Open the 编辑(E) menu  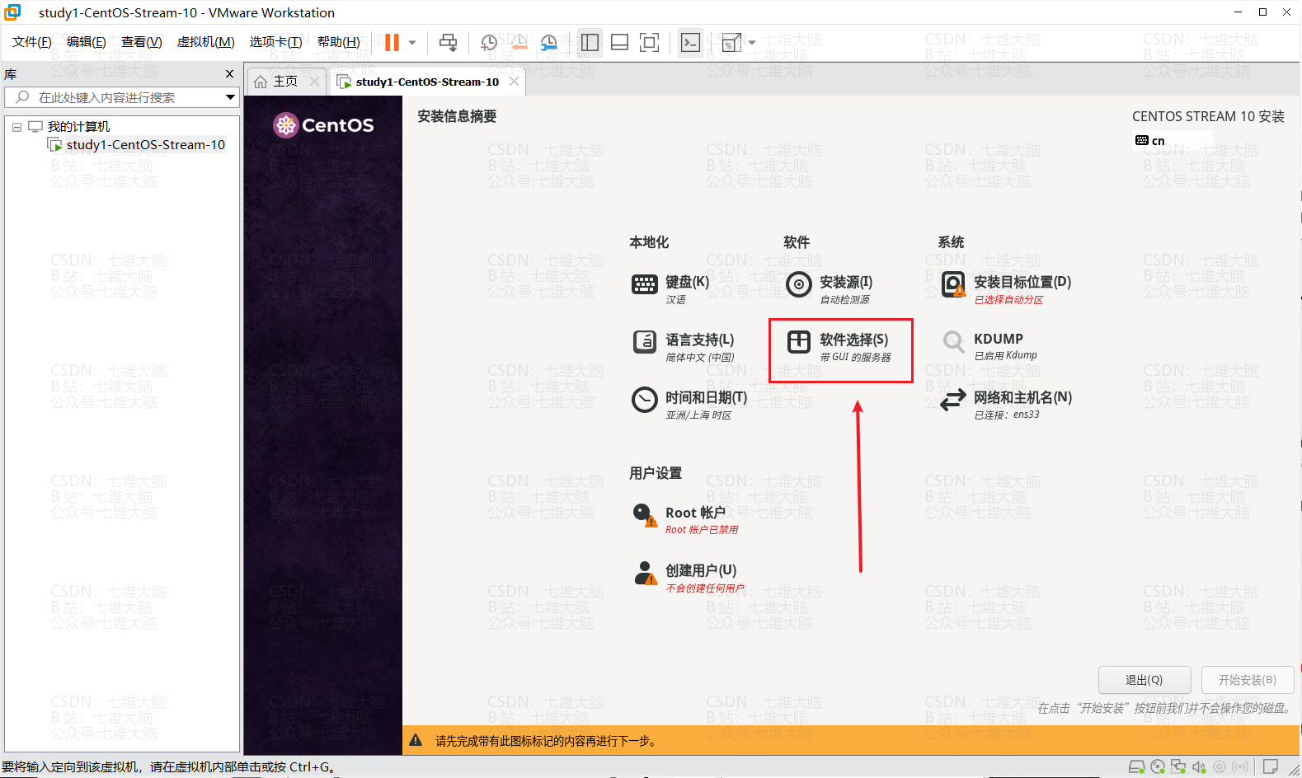[x=86, y=42]
